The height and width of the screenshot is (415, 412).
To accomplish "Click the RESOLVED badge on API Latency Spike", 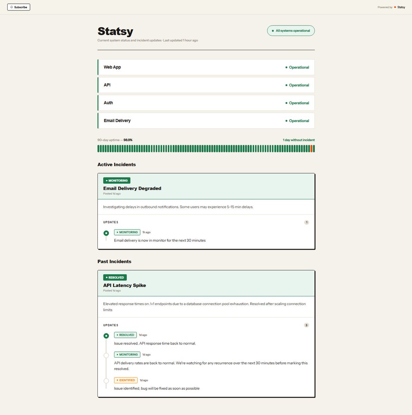I will tap(115, 277).
